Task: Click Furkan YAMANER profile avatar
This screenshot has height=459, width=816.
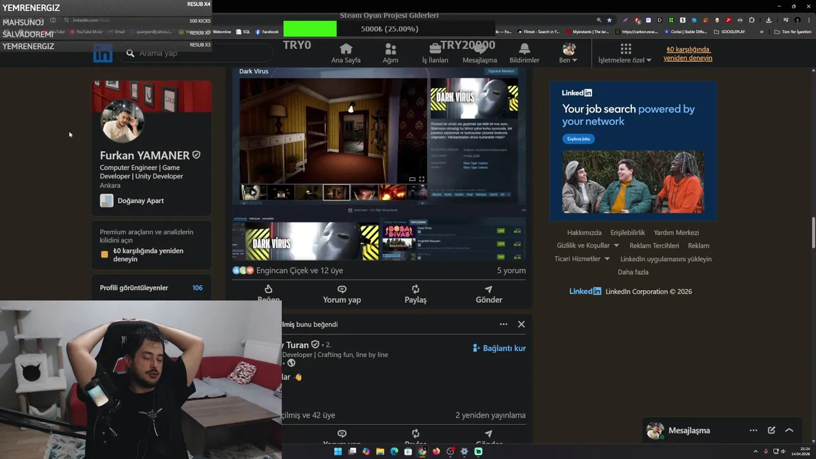Action: tap(122, 121)
